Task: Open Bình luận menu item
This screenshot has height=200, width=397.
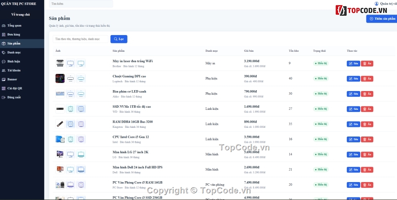Action: [x=22, y=61]
